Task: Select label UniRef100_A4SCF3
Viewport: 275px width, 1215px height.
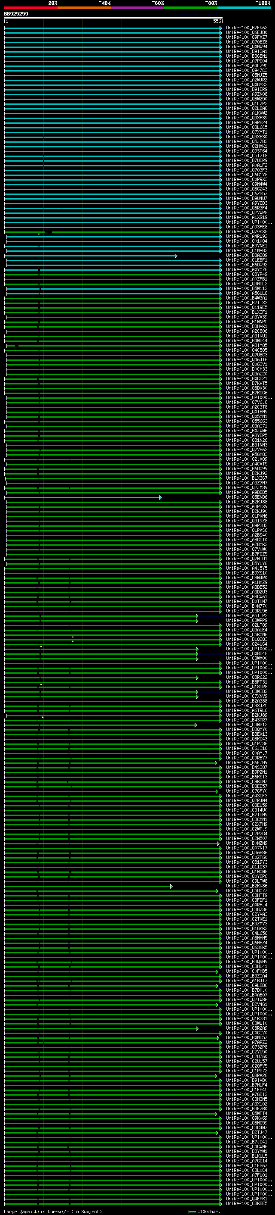Action: pyautogui.click(x=247, y=796)
